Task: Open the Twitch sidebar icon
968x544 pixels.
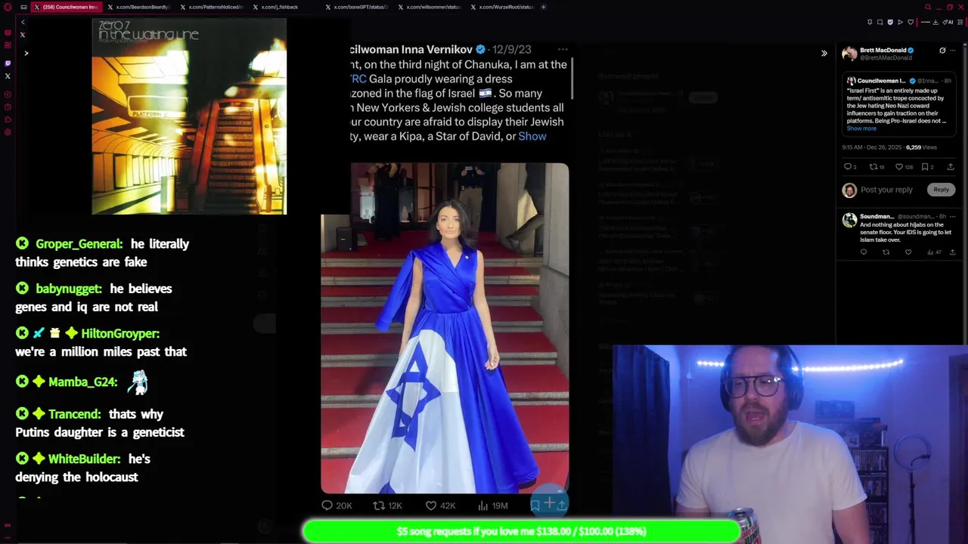Action: pos(8,63)
